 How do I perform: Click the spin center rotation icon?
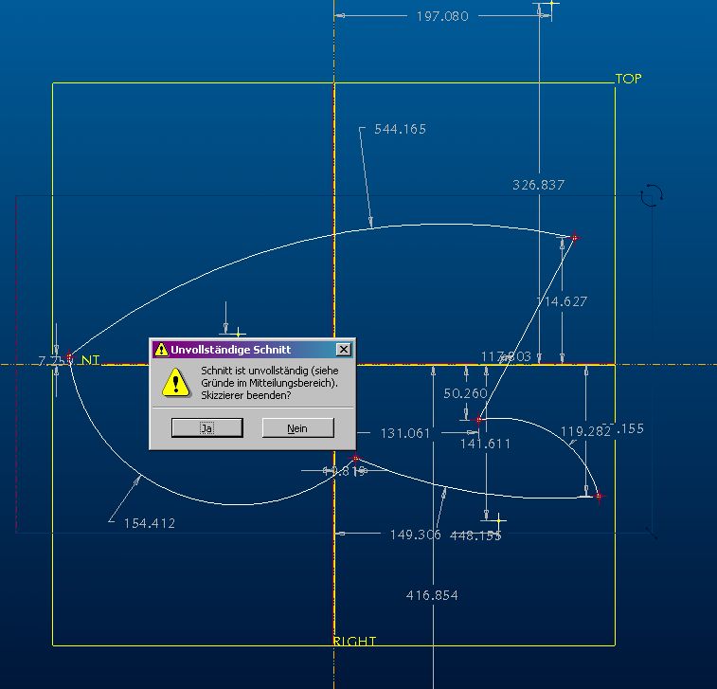[652, 195]
